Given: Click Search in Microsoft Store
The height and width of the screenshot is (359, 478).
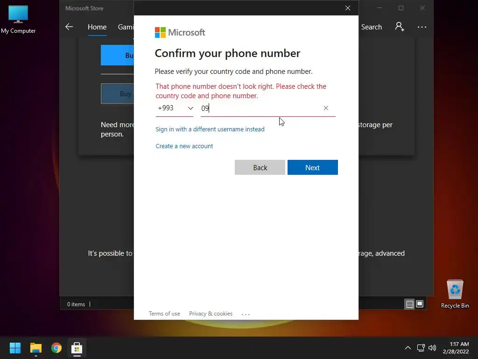Looking at the screenshot, I should [x=371, y=27].
